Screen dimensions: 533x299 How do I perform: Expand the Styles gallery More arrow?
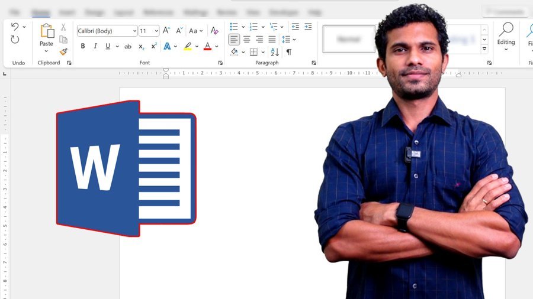pos(484,49)
